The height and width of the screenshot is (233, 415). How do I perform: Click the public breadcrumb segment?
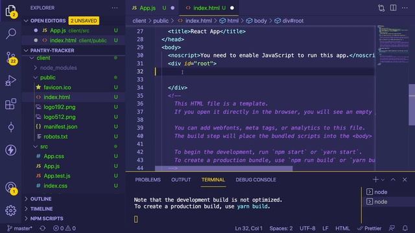click(161, 21)
